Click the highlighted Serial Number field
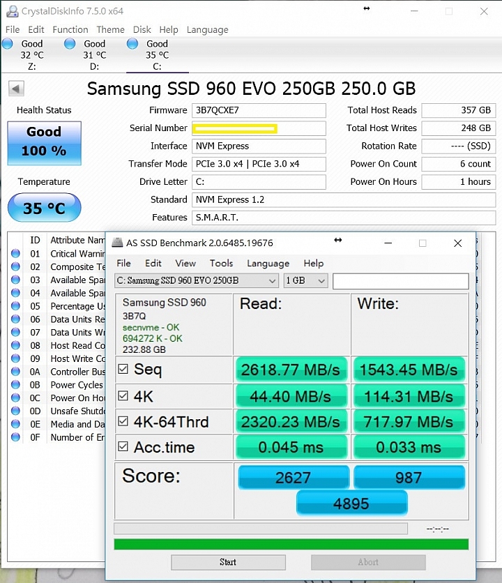The height and width of the screenshot is (583, 502). [x=259, y=128]
